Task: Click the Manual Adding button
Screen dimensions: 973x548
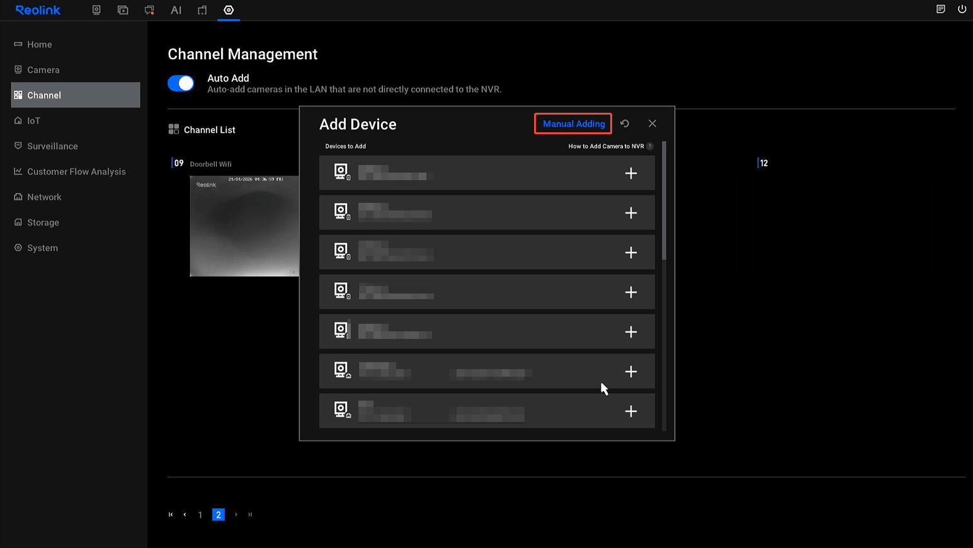Action: click(x=573, y=123)
